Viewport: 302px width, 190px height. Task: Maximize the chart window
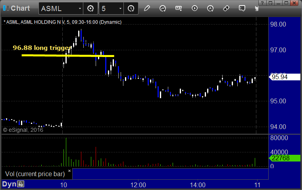(287, 3)
